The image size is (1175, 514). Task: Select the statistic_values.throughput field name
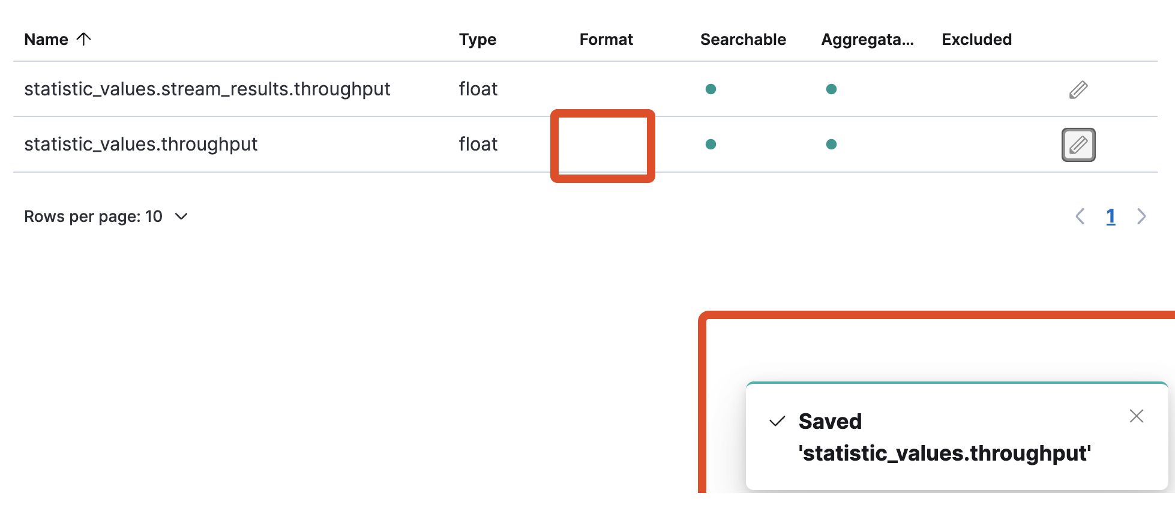140,145
